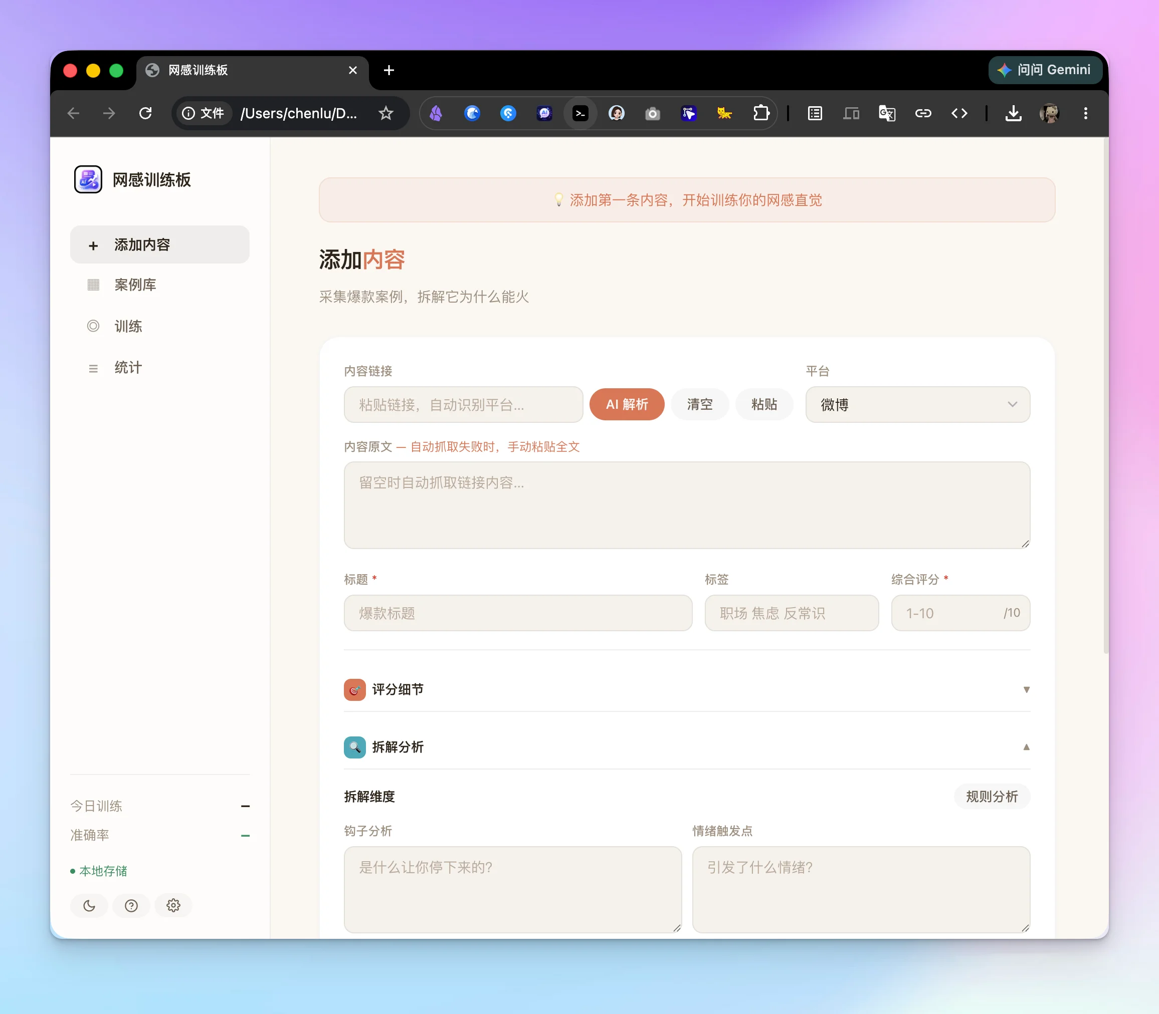
Task: Click the profile avatar
Action: click(x=1050, y=113)
